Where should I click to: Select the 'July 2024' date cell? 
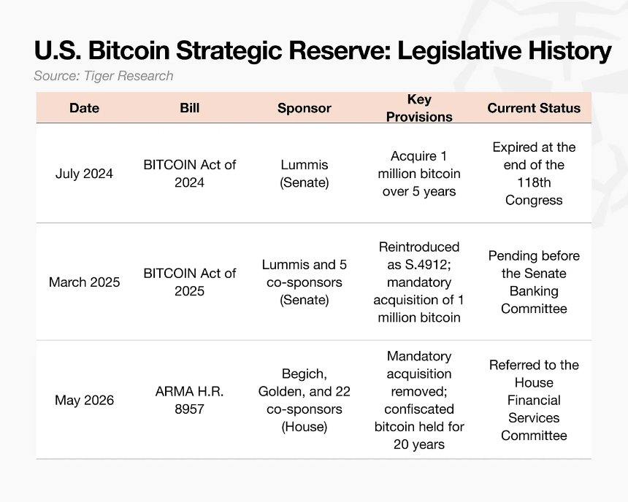pyautogui.click(x=84, y=174)
